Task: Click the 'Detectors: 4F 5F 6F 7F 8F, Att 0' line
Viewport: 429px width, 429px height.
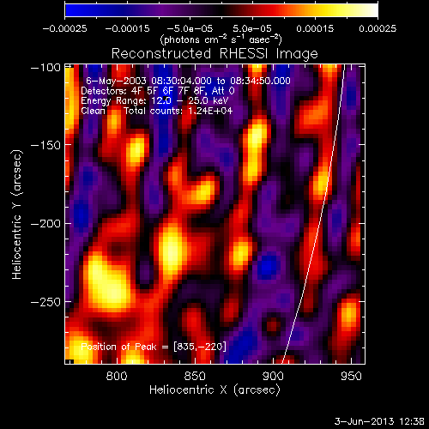Action: [158, 91]
